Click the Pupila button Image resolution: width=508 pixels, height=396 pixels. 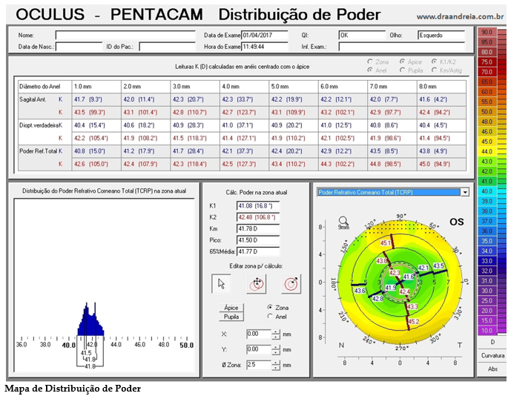[x=231, y=317]
